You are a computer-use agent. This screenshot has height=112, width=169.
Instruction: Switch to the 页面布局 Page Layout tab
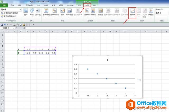[29, 5]
